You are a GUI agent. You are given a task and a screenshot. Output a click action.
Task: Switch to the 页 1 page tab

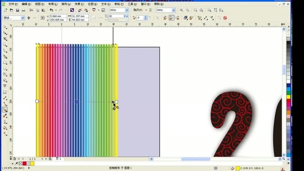59,159
